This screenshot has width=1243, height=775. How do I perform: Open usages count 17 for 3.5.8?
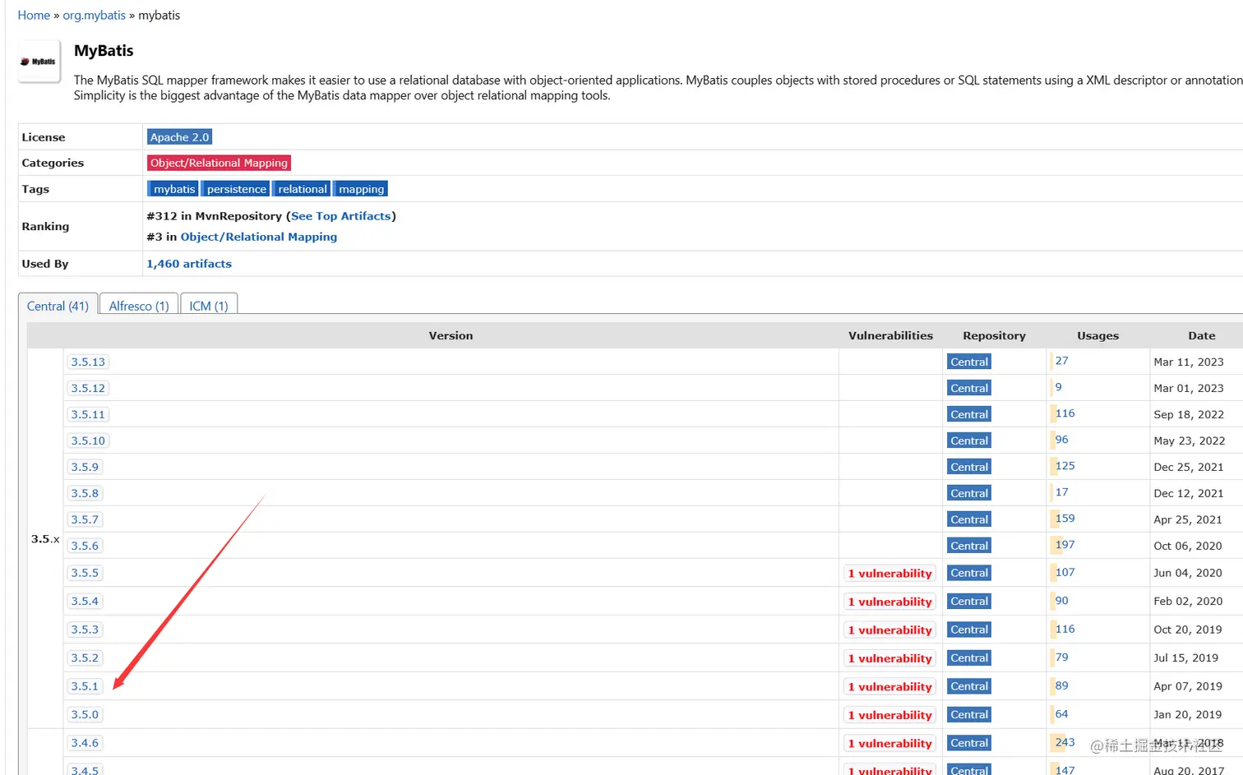coord(1061,492)
